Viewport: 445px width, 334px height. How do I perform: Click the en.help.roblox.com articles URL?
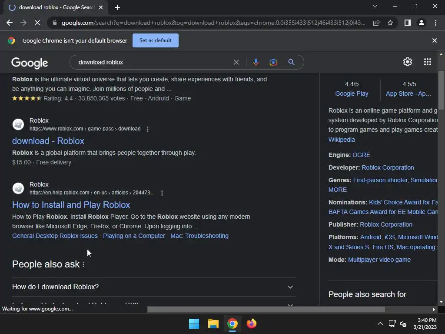click(x=92, y=193)
